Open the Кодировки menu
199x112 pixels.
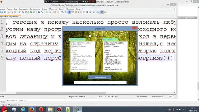23,9
